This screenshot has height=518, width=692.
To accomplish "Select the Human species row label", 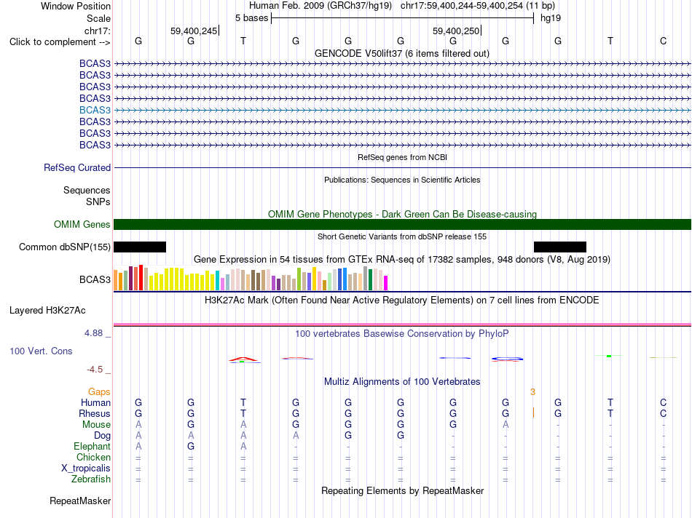I will point(95,402).
